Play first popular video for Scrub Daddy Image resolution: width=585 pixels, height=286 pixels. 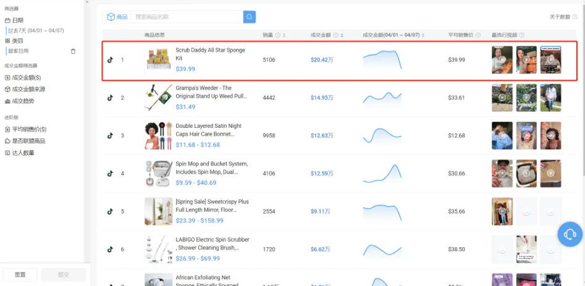pos(502,60)
